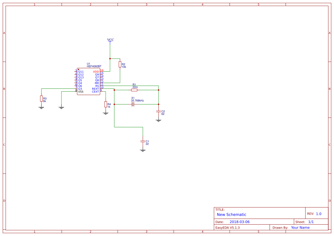334x236 pixels.
Task: Click the New Schematic title text
Action: [x=231, y=215]
